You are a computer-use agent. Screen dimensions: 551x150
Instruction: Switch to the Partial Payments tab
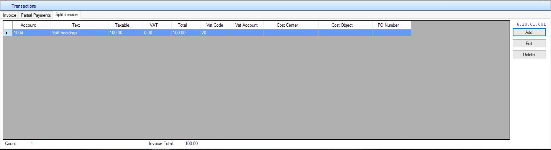click(x=36, y=15)
